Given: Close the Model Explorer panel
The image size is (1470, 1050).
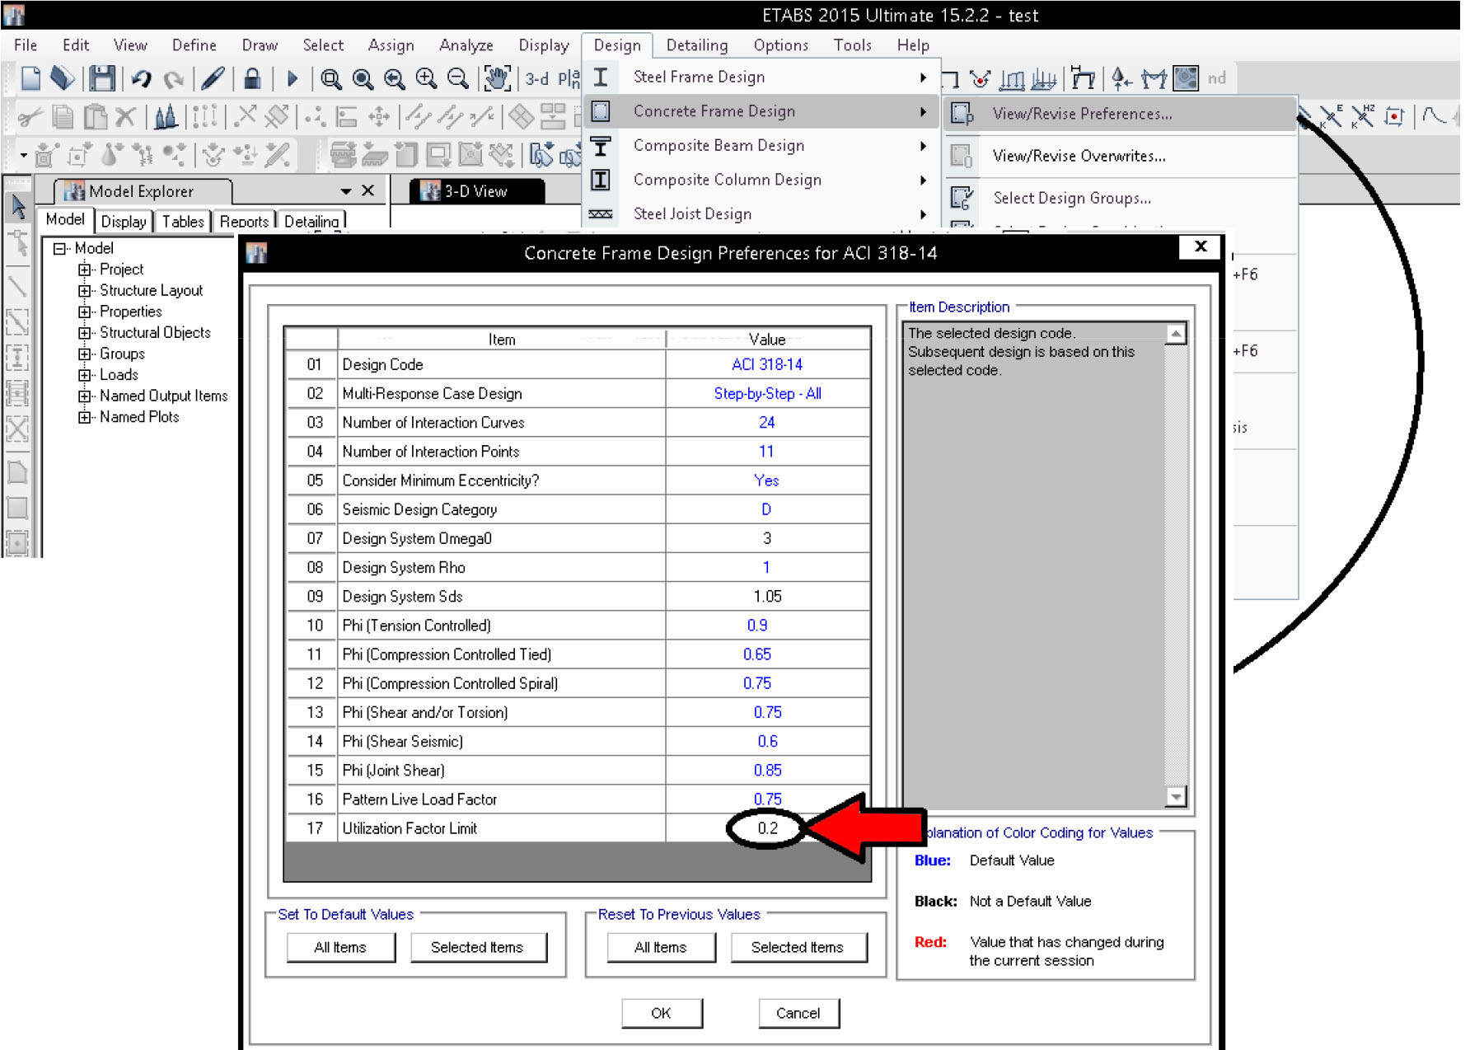Looking at the screenshot, I should click(368, 190).
